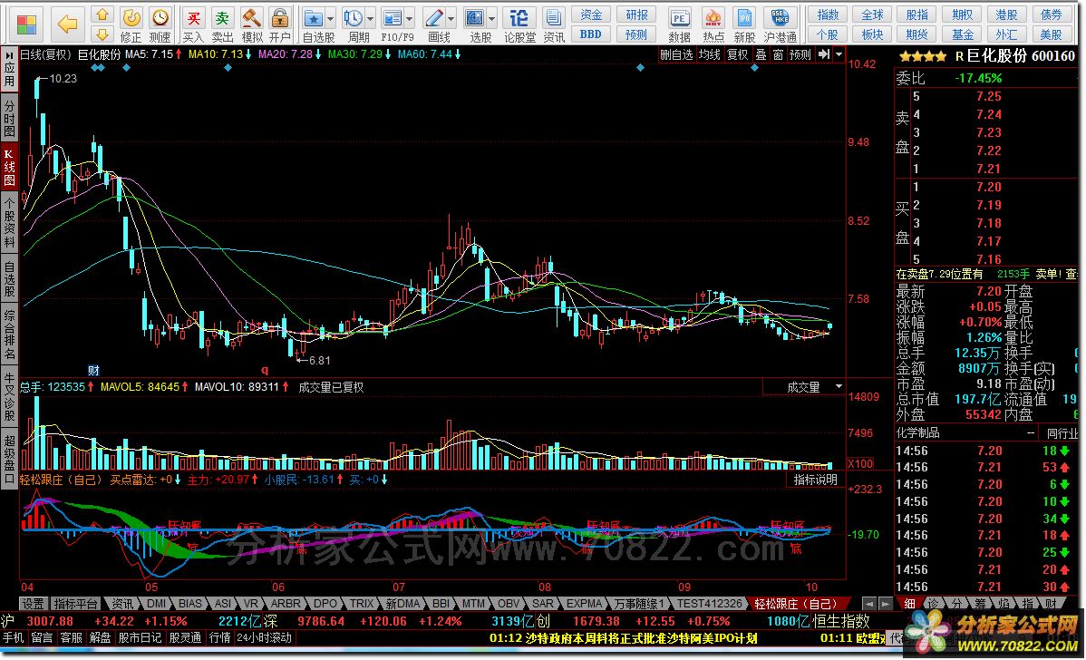
Task: Select the EXPMA indicator tab
Action: pos(584,604)
